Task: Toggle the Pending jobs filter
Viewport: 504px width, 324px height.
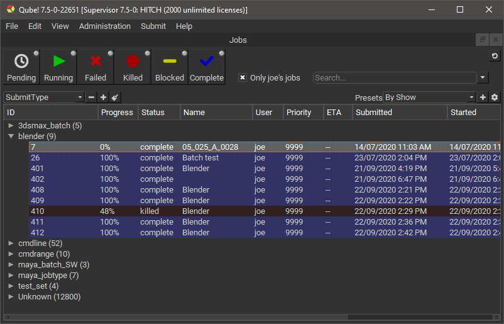Action: [21, 67]
